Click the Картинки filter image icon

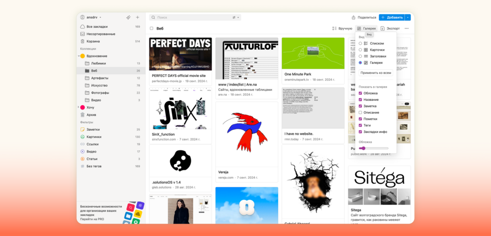[82, 137]
